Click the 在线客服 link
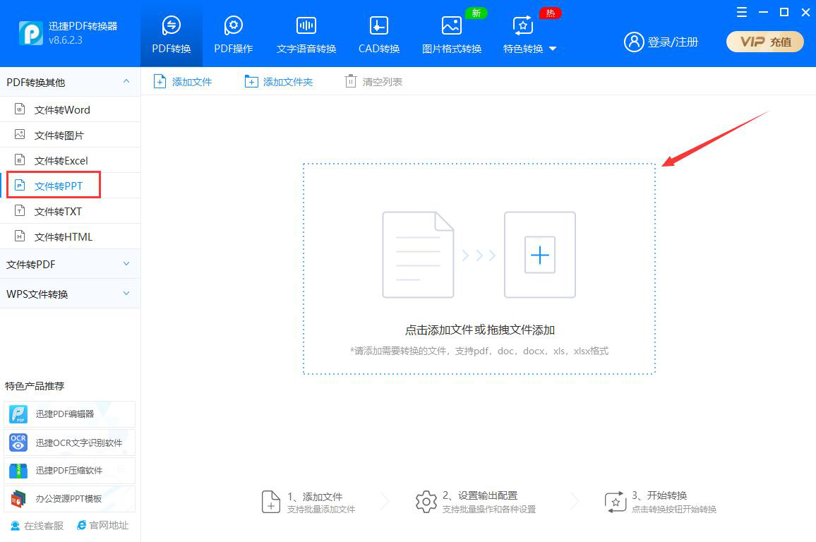816x542 pixels. point(37,525)
